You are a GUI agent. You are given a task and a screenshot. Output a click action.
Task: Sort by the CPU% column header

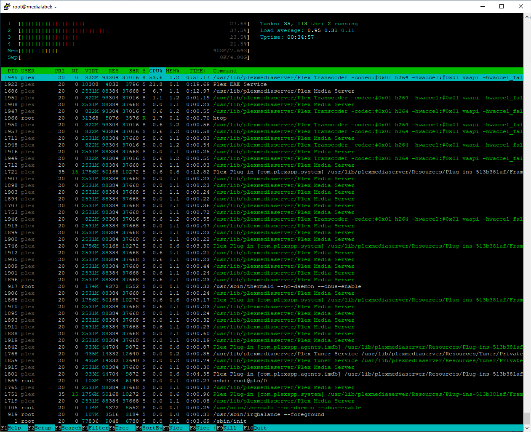coord(156,71)
